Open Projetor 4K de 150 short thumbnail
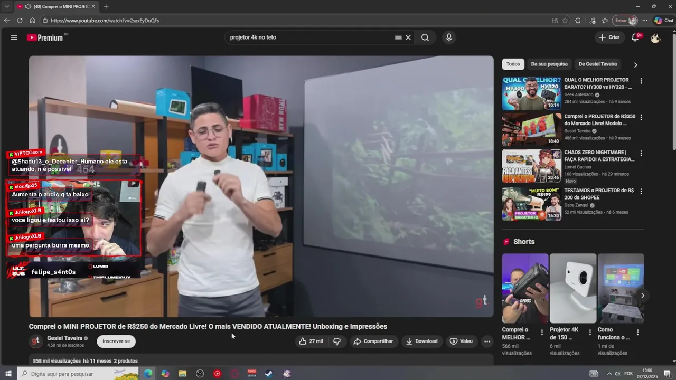This screenshot has height=380, width=676. click(573, 288)
